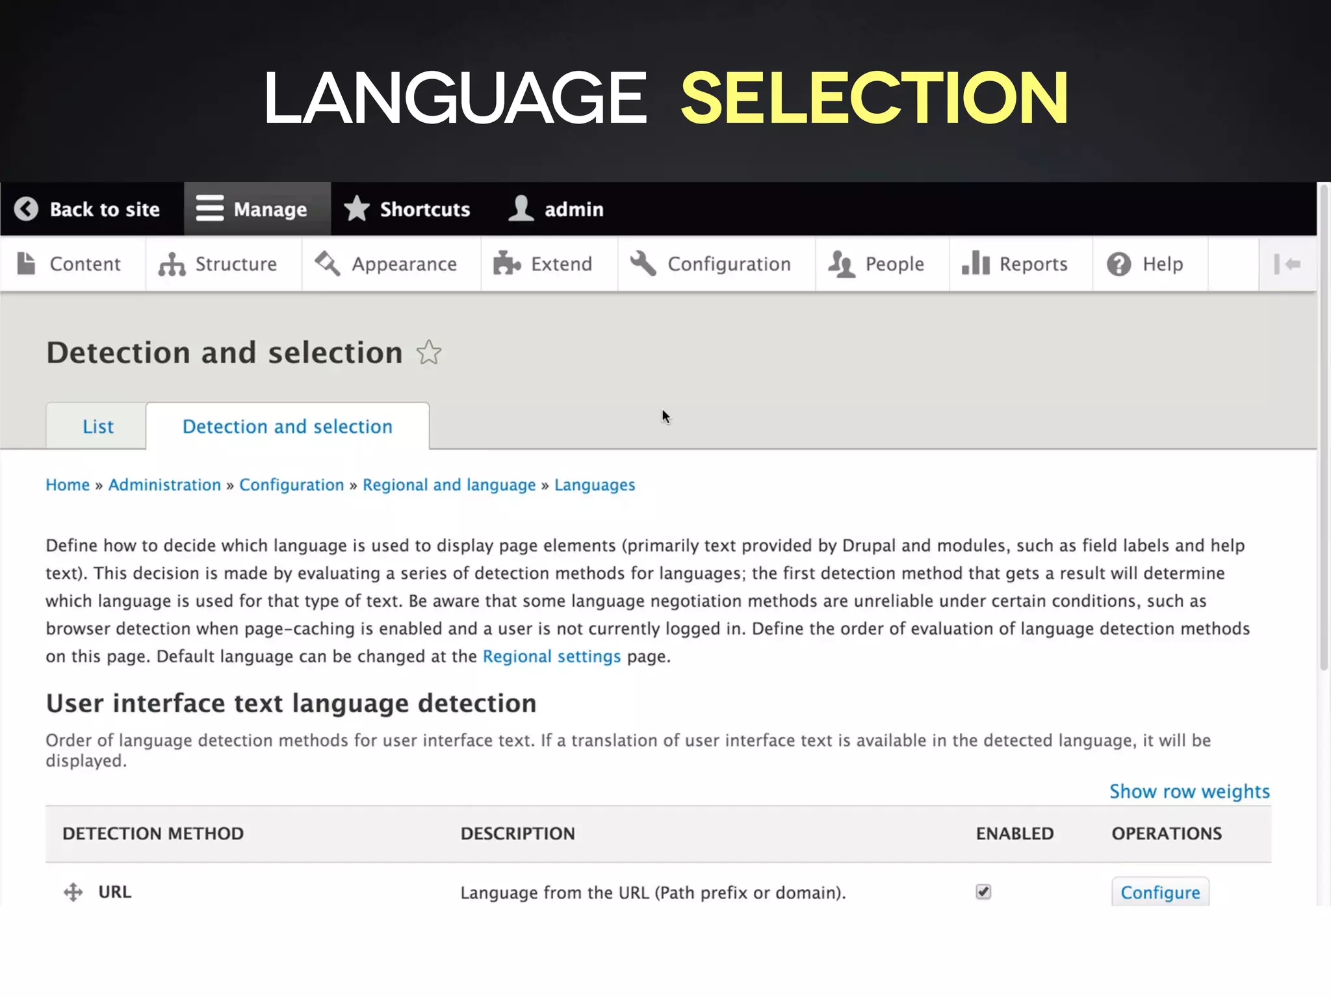Open the Appearance menu label
The image size is (1331, 998).
[x=404, y=264]
